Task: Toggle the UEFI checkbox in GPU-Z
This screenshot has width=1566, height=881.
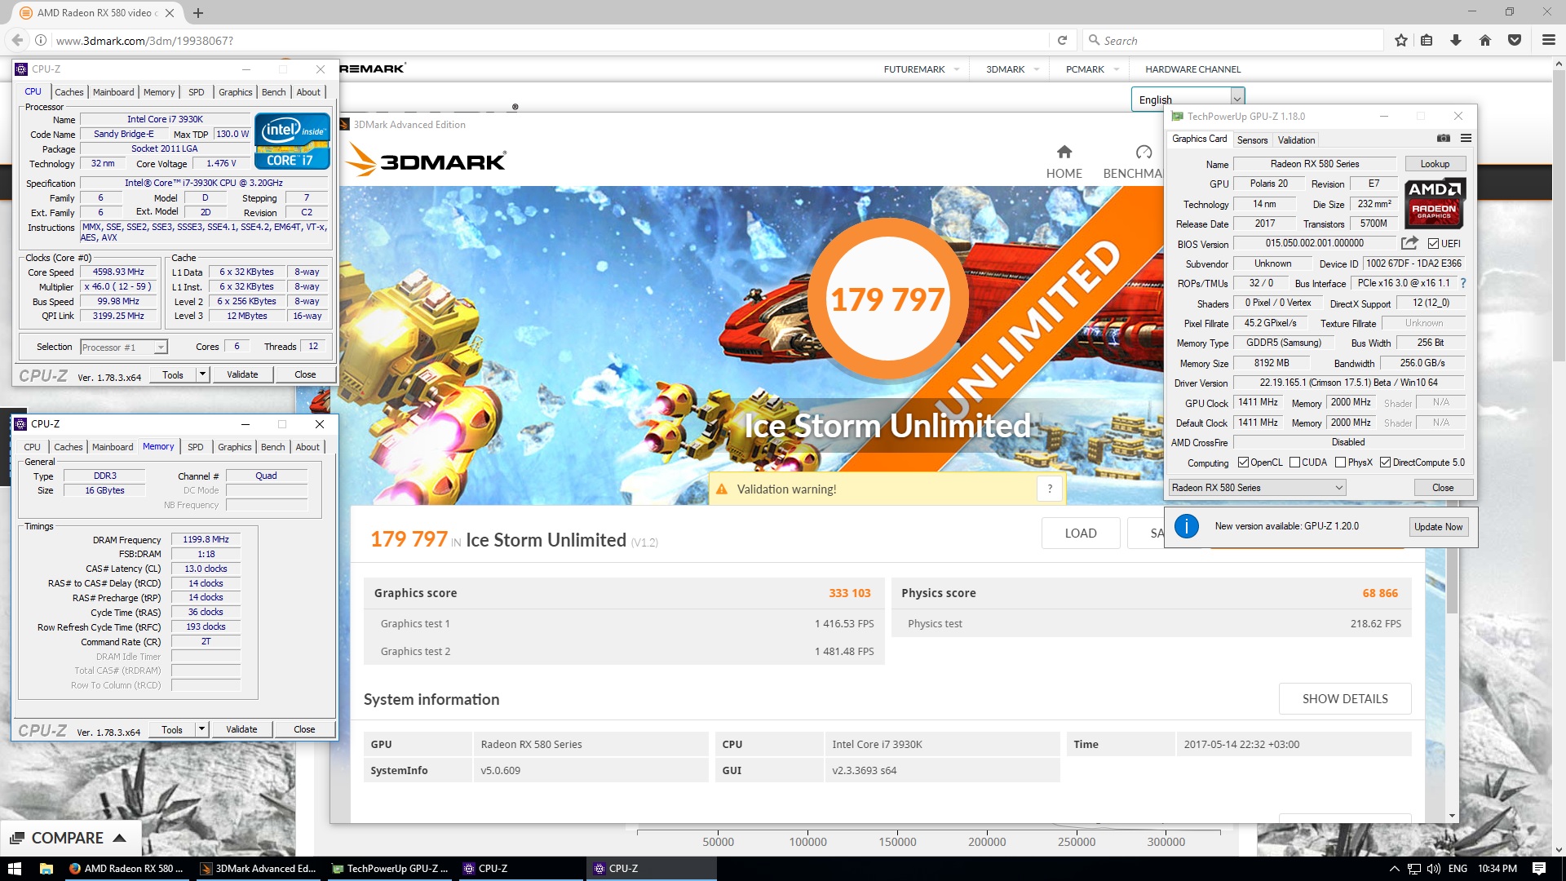Action: pos(1433,243)
